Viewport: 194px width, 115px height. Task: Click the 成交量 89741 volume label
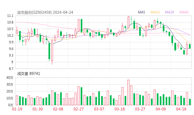coord(29,74)
